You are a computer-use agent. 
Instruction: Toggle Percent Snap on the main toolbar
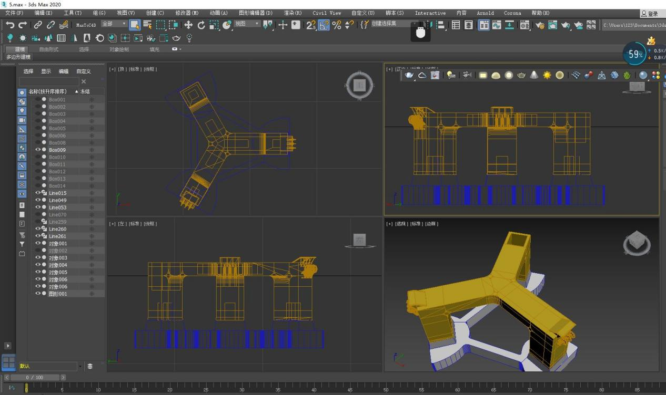[337, 25]
